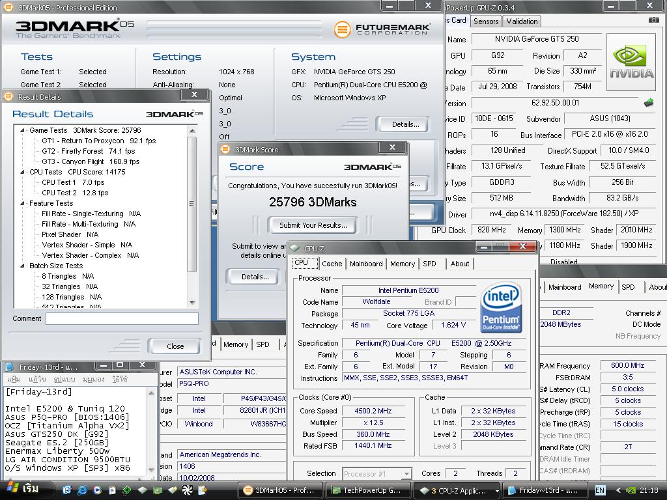The width and height of the screenshot is (667, 500).
Task: Launch Internet Explorer from quick launch
Action: (82, 490)
